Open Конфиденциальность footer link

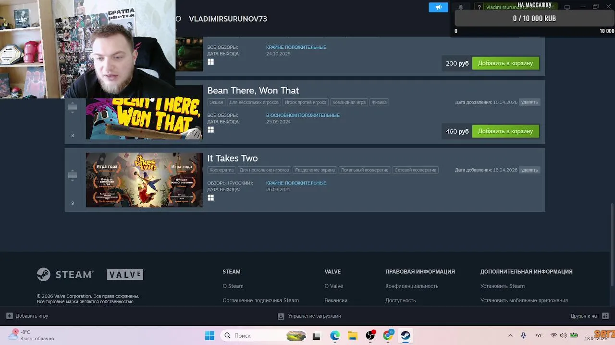[412, 286]
